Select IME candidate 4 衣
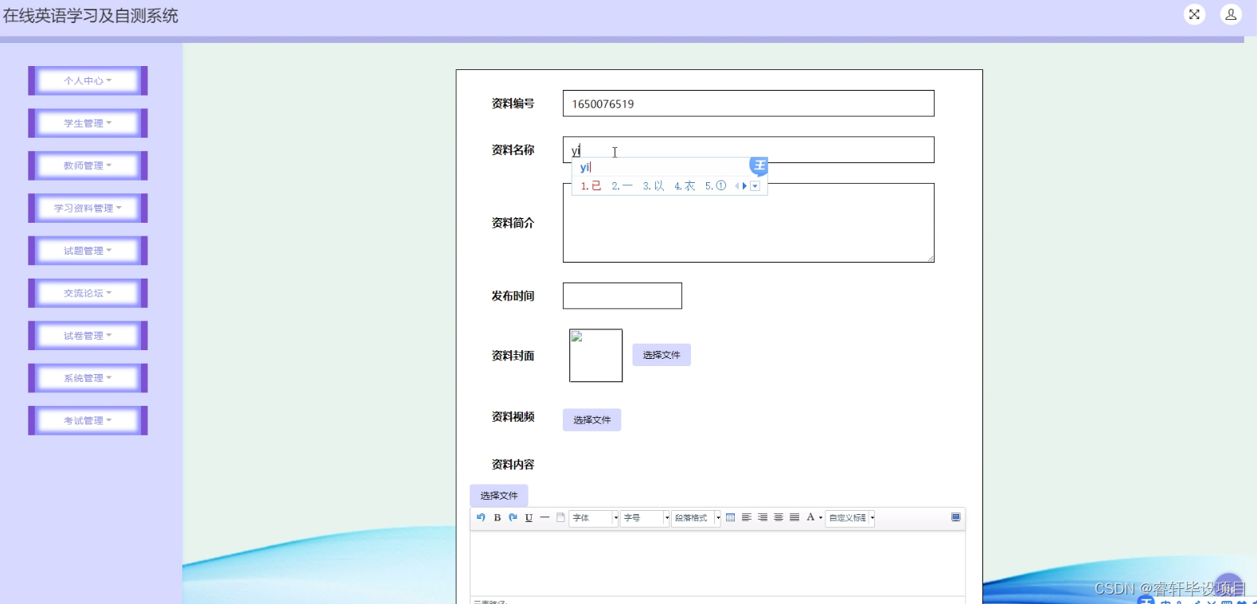Screen dimensions: 1257x604 click(685, 186)
